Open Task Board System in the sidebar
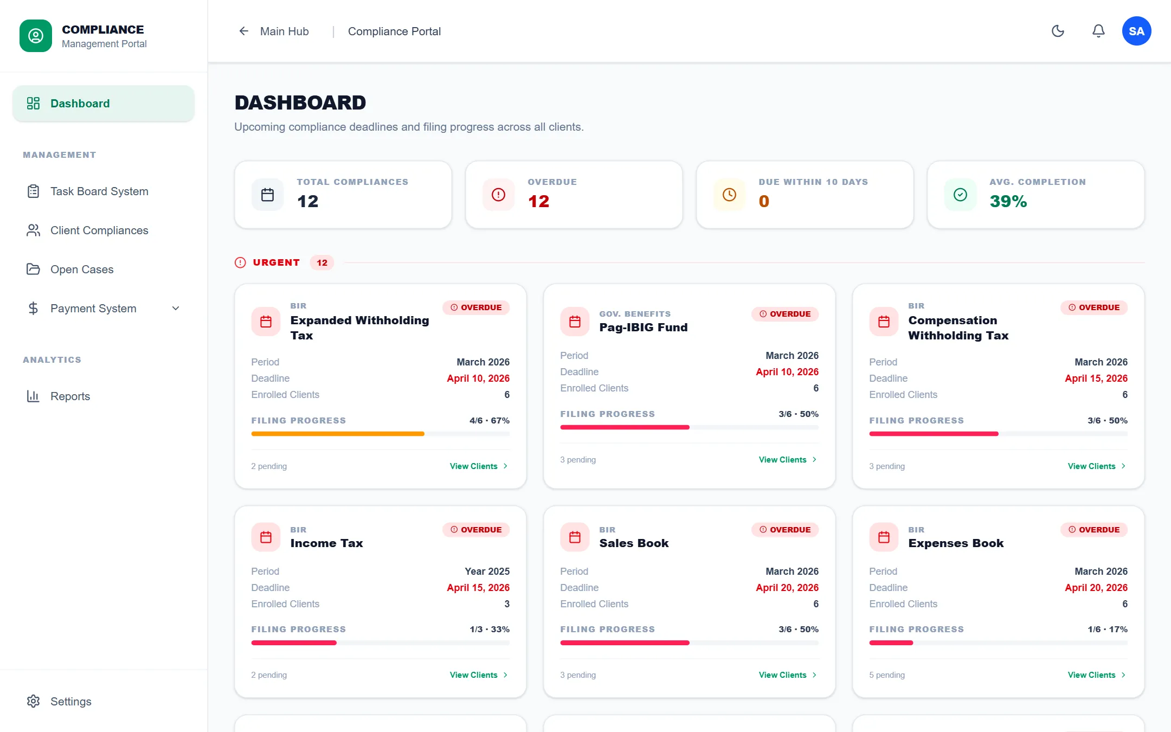The height and width of the screenshot is (732, 1171). click(x=104, y=191)
